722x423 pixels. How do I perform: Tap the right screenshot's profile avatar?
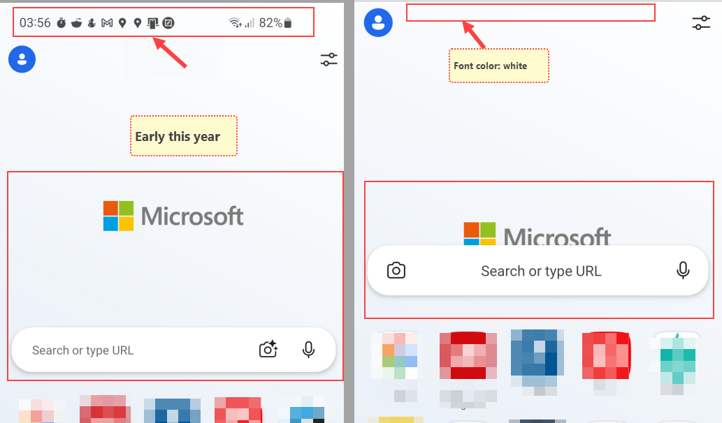pos(378,22)
